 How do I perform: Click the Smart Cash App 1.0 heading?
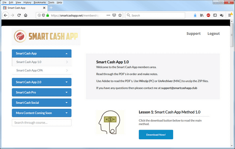(x=112, y=62)
